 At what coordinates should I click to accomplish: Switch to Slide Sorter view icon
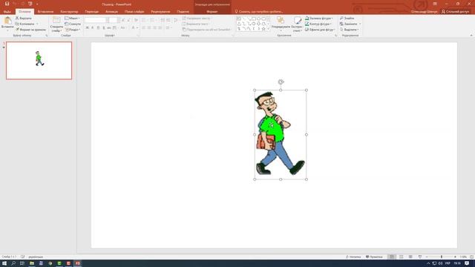401,257
